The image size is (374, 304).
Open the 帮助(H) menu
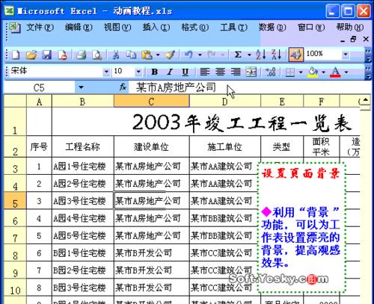(x=350, y=27)
